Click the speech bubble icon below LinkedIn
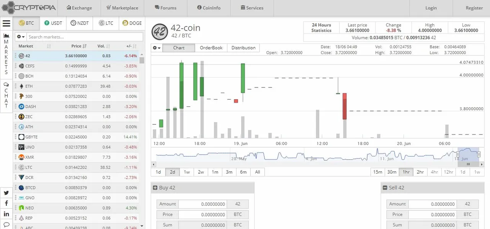Viewport: 490px width, 229px height. (x=7, y=224)
